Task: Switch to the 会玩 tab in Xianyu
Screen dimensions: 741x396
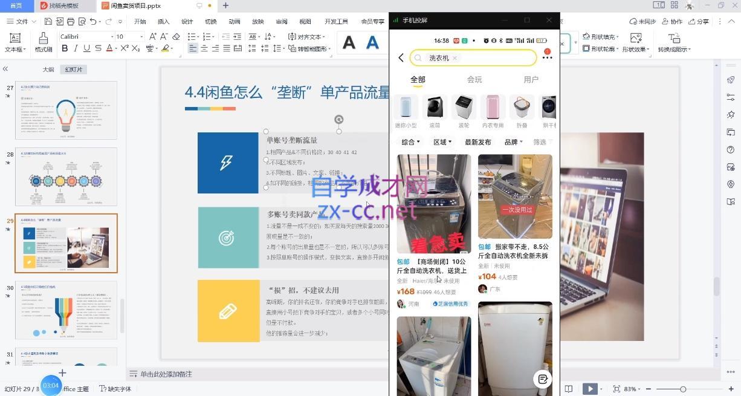Action: point(474,79)
